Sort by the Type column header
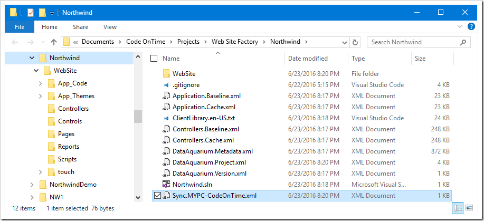 point(358,59)
